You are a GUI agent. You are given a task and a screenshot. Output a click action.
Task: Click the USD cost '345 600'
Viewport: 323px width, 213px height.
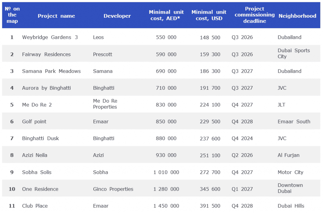pos(210,189)
